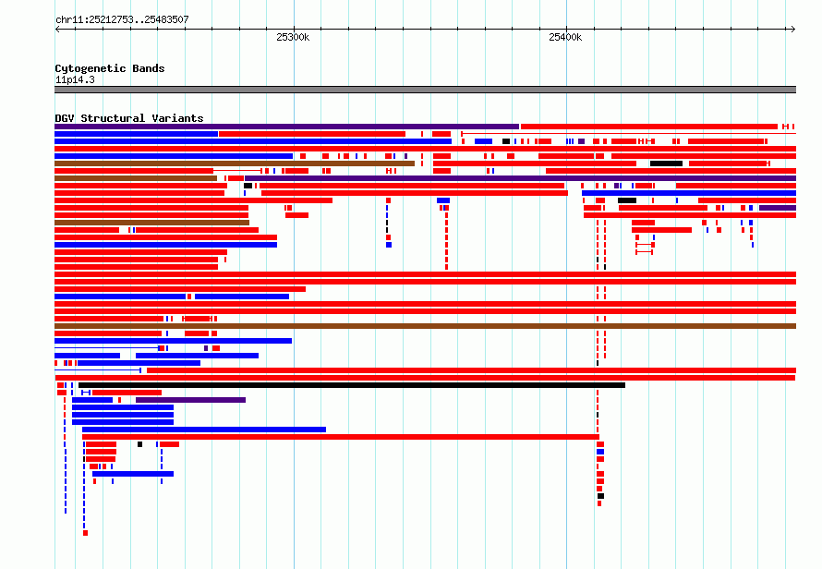Click the black variant in the upper-right red rows
The height and width of the screenshot is (569, 822).
point(666,163)
